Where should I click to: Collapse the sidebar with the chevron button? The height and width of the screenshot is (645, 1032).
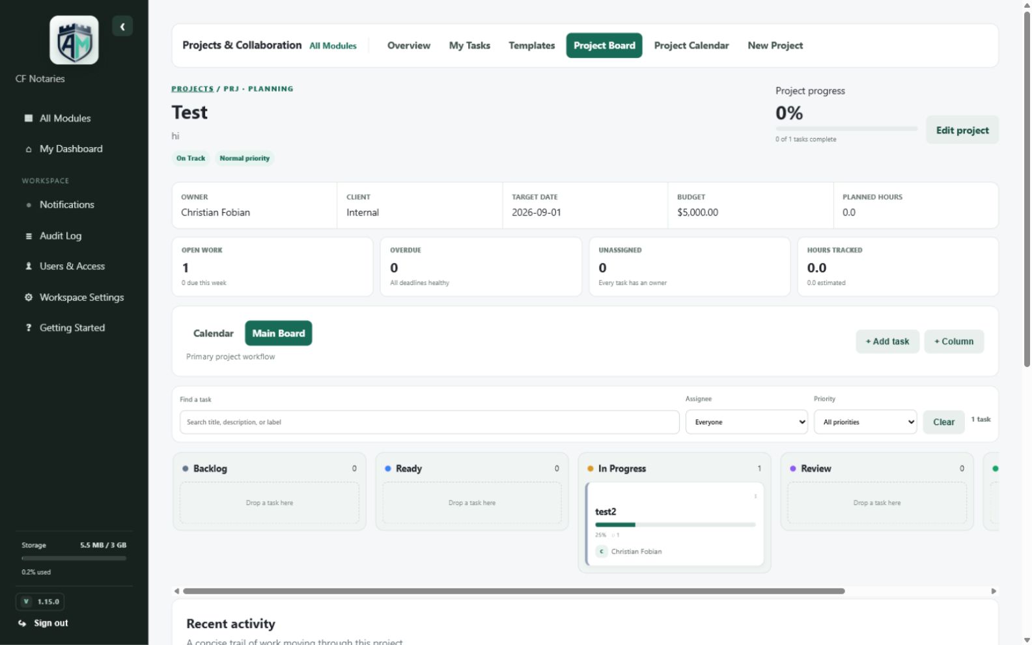[x=122, y=27]
